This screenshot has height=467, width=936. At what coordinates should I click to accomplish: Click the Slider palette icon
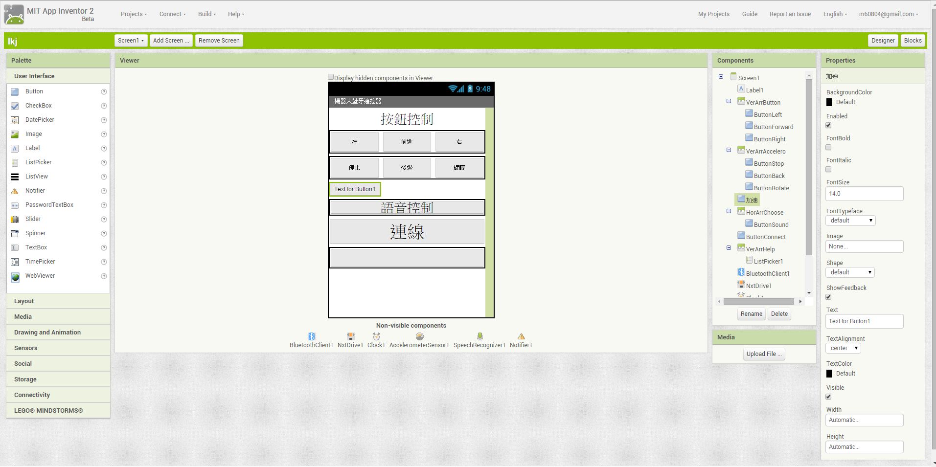pyautogui.click(x=15, y=220)
